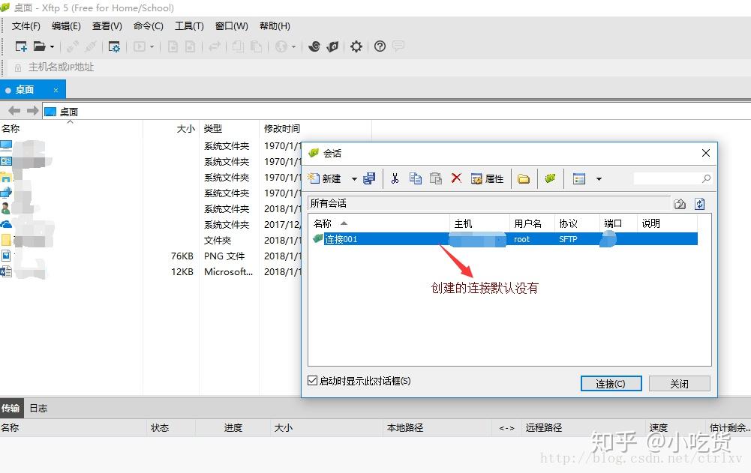Sort sessions by 主机 column
The image size is (751, 473).
(x=479, y=223)
